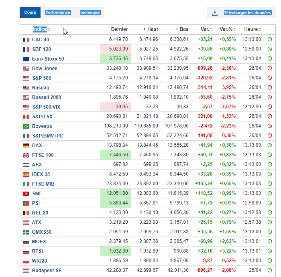The width and height of the screenshot is (281, 277).
Task: Click the MOEX last price 2.379,45
Action: point(118,241)
